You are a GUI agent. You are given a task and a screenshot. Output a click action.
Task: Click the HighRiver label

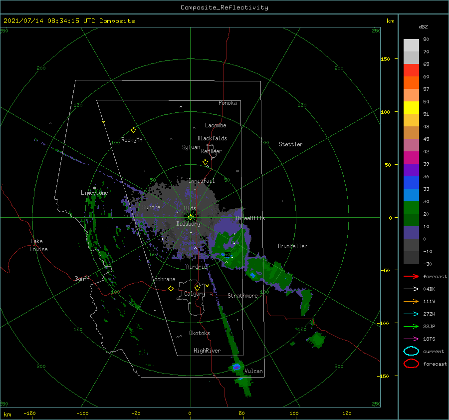click(x=207, y=351)
